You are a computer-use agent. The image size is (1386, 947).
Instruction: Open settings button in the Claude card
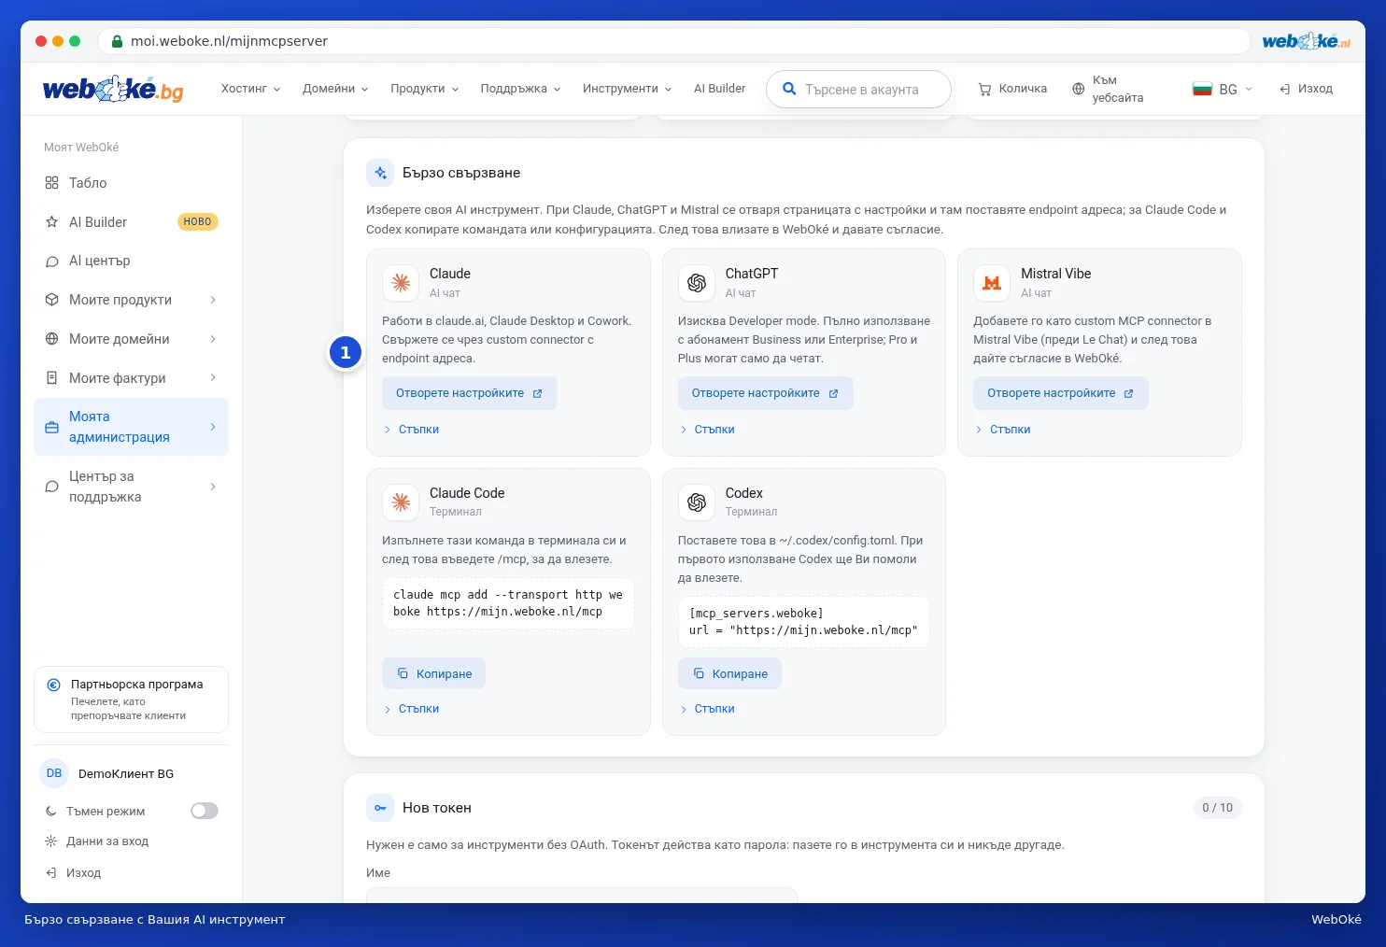pyautogui.click(x=470, y=393)
